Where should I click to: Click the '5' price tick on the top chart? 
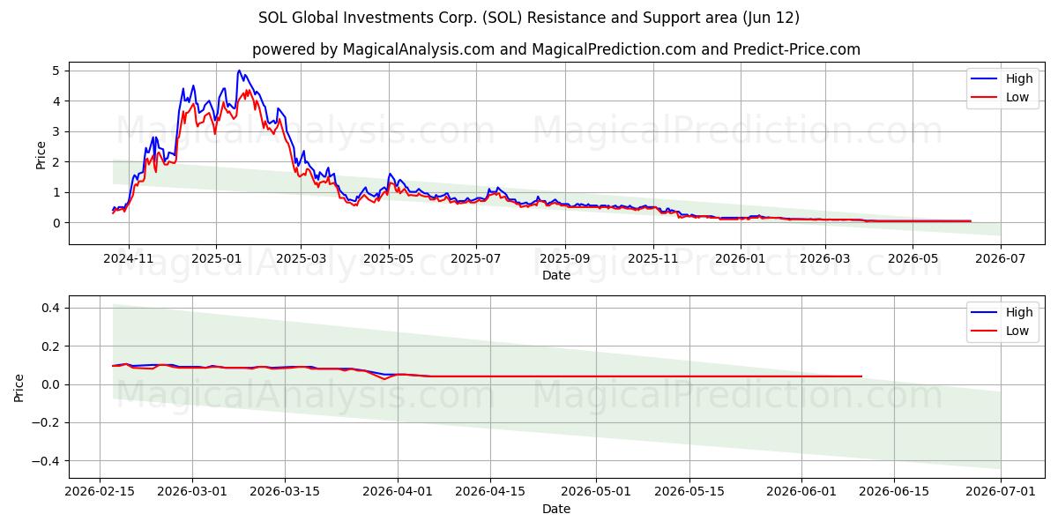coord(56,71)
